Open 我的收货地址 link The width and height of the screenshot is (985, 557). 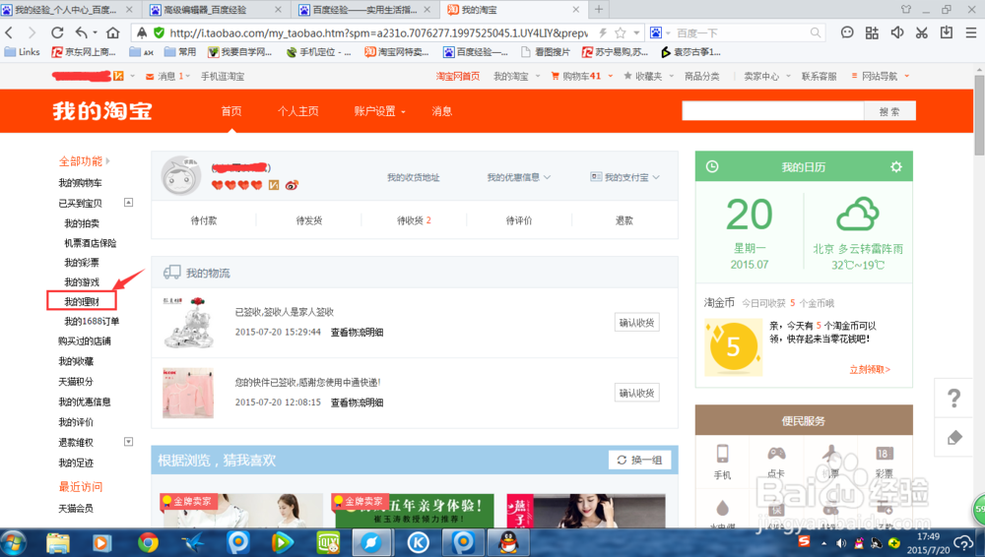(x=413, y=178)
